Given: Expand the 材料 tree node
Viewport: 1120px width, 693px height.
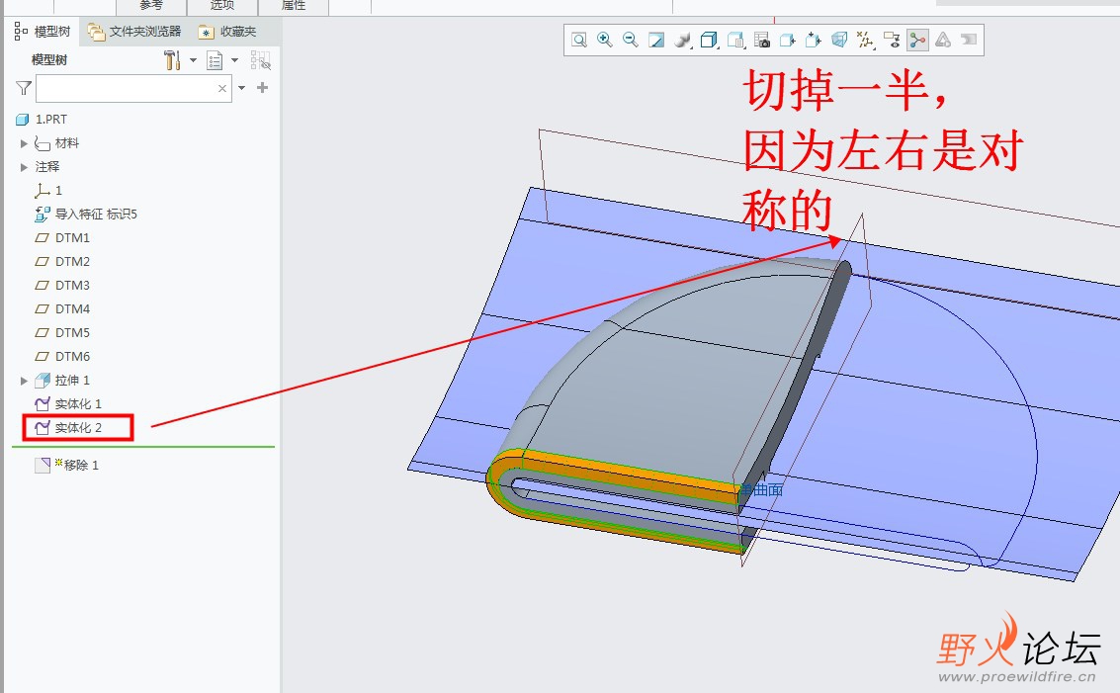Looking at the screenshot, I should click(x=24, y=143).
